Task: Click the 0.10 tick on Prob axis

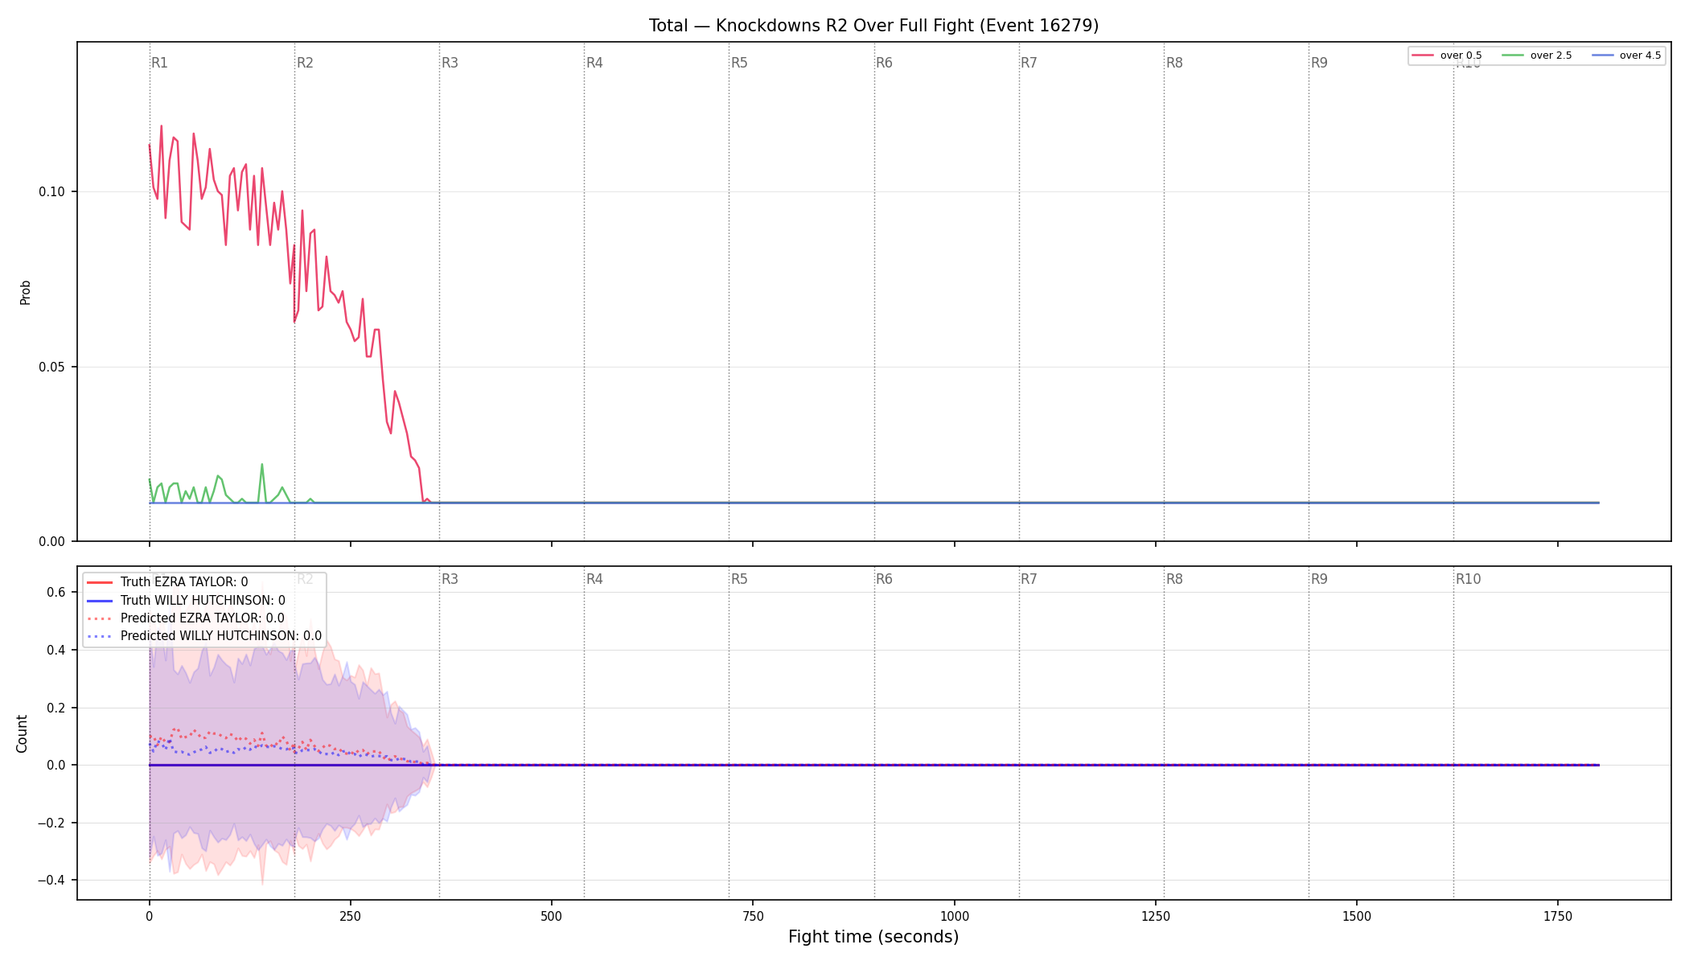Action: click(x=52, y=191)
